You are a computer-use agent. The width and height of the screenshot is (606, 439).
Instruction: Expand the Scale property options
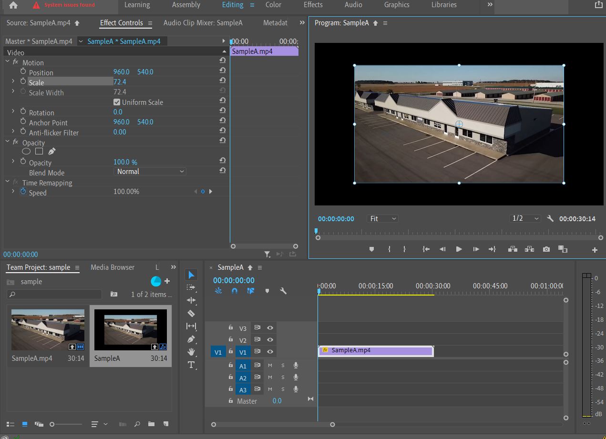pyautogui.click(x=13, y=82)
